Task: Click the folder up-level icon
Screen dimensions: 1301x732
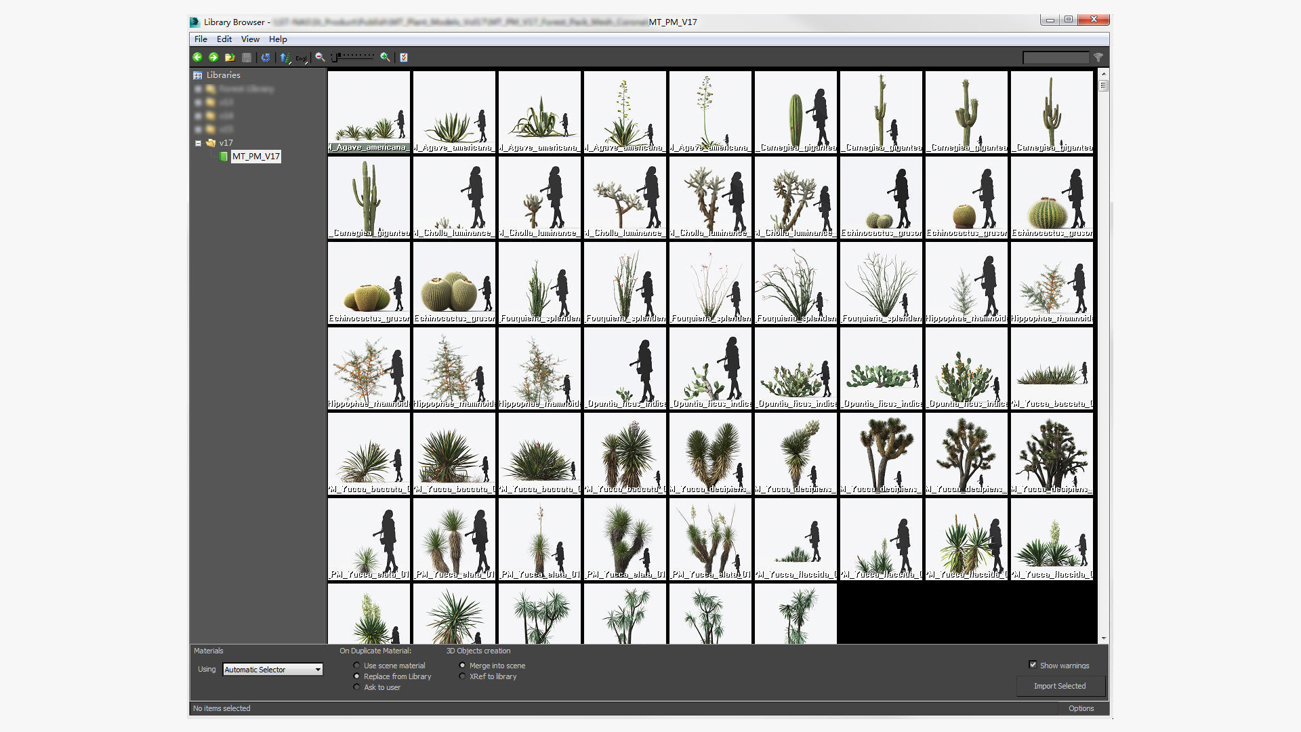Action: (x=230, y=58)
